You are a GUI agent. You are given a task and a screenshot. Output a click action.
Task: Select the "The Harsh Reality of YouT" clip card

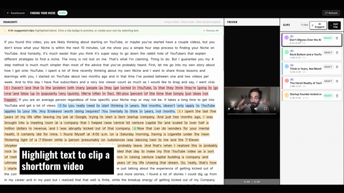312,83
